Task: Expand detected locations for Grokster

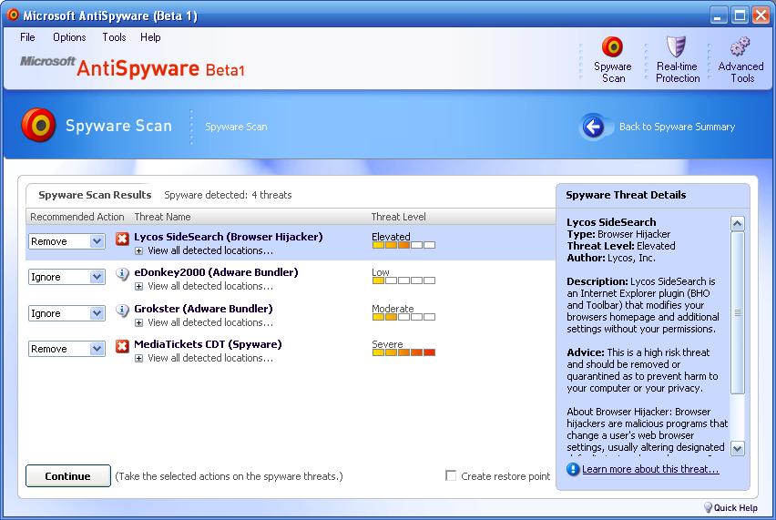Action: coord(139,322)
